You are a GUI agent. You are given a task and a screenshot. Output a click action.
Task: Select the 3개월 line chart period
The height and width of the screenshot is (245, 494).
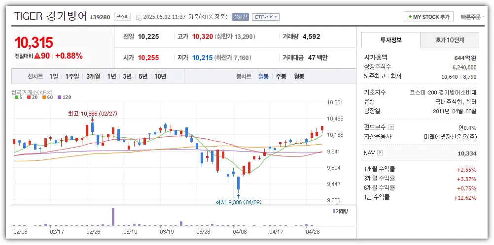pyautogui.click(x=93, y=76)
